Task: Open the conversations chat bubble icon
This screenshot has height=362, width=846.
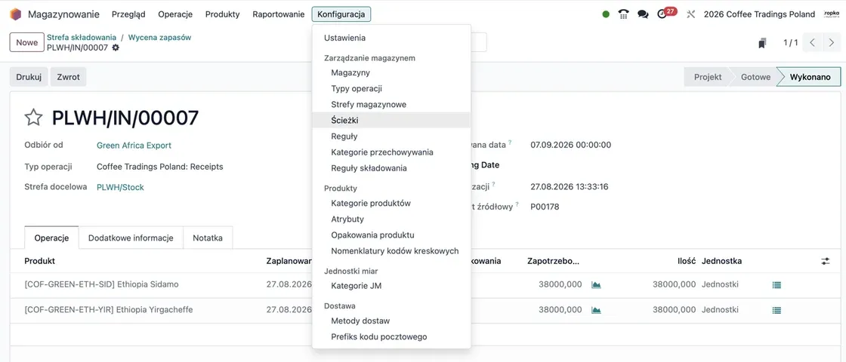Action: pos(643,14)
